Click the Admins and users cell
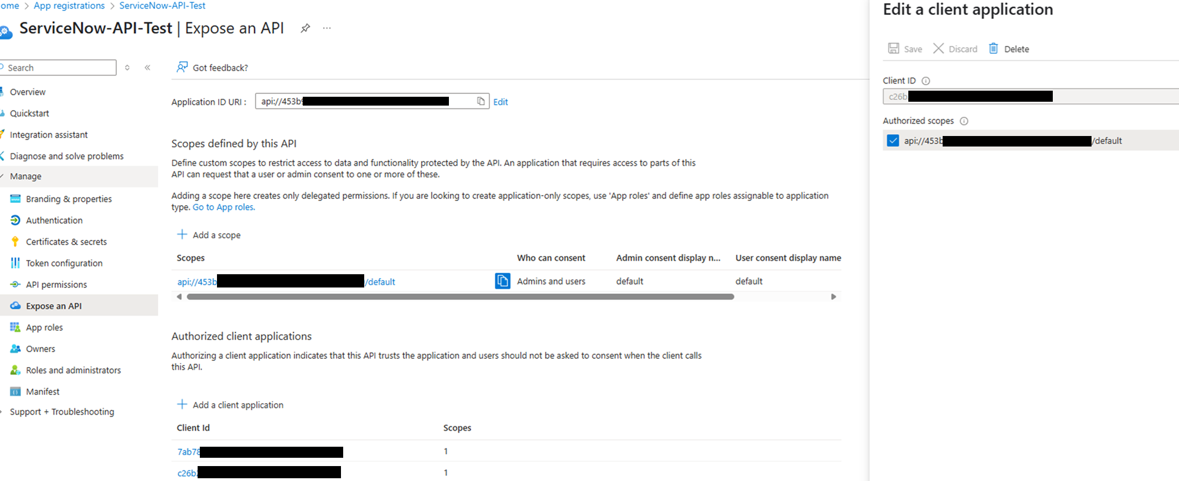Image resolution: width=1179 pixels, height=481 pixels. [551, 281]
